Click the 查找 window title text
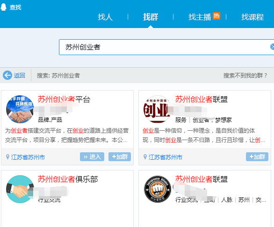Image resolution: width=274 pixels, height=227 pixels. pyautogui.click(x=15, y=7)
